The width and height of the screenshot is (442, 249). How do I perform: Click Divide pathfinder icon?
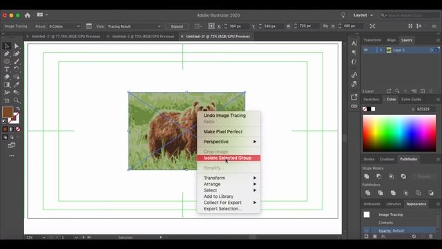coord(368,193)
